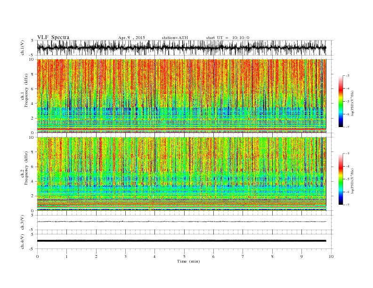Click the '-3' tick on the upper colorbar

348,76
